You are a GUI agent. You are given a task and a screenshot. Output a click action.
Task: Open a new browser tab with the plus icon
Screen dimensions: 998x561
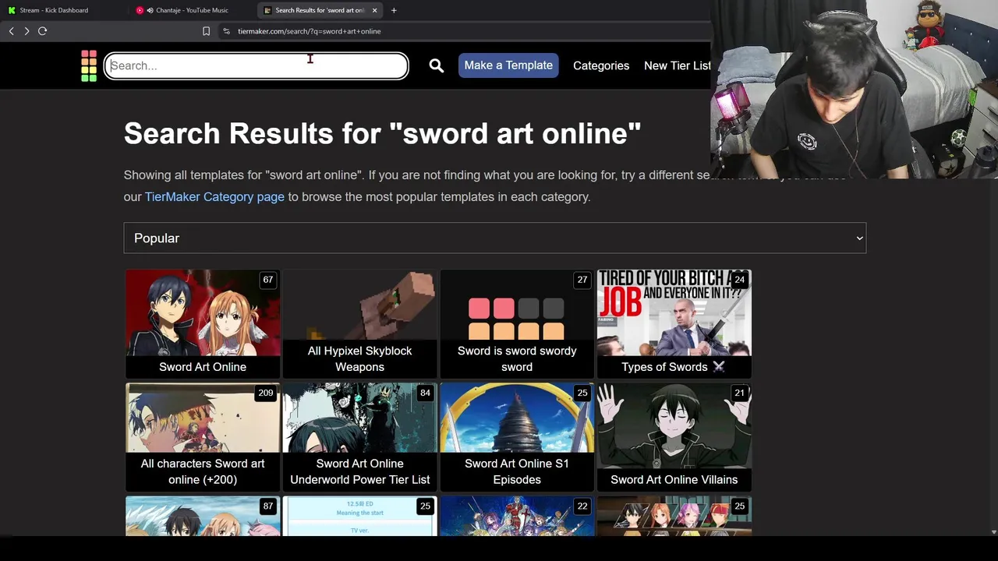tap(394, 10)
